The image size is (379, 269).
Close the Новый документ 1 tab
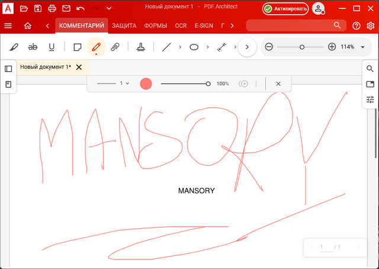pyautogui.click(x=79, y=67)
